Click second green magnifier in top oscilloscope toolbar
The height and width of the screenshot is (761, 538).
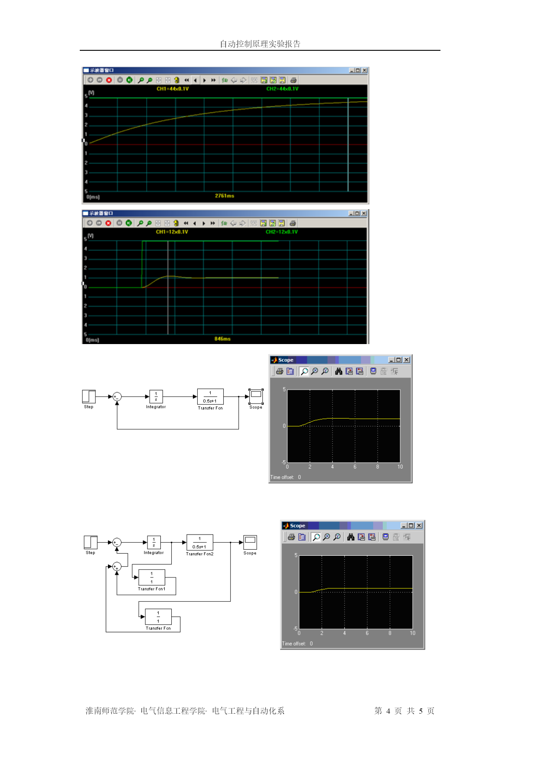150,80
